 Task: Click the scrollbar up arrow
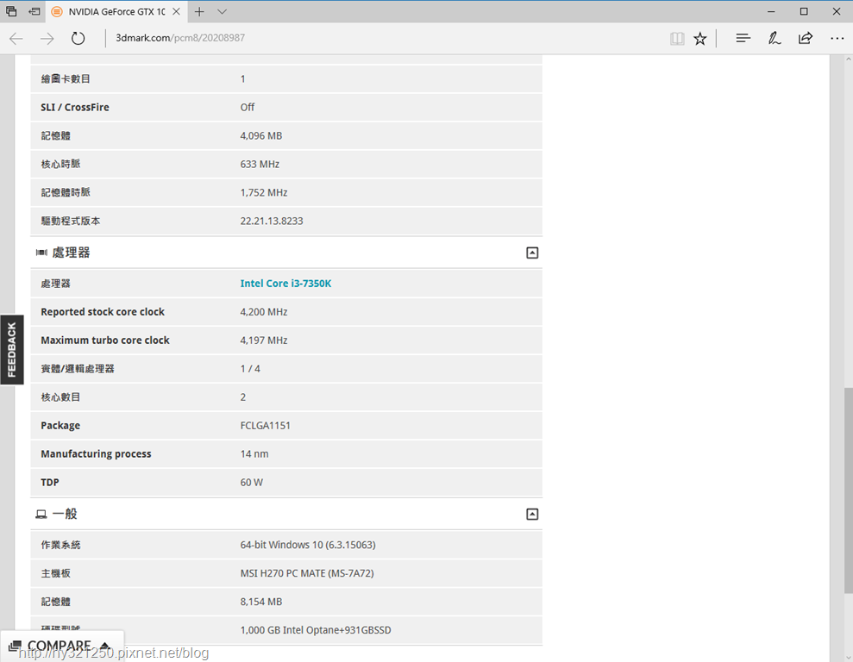[848, 59]
